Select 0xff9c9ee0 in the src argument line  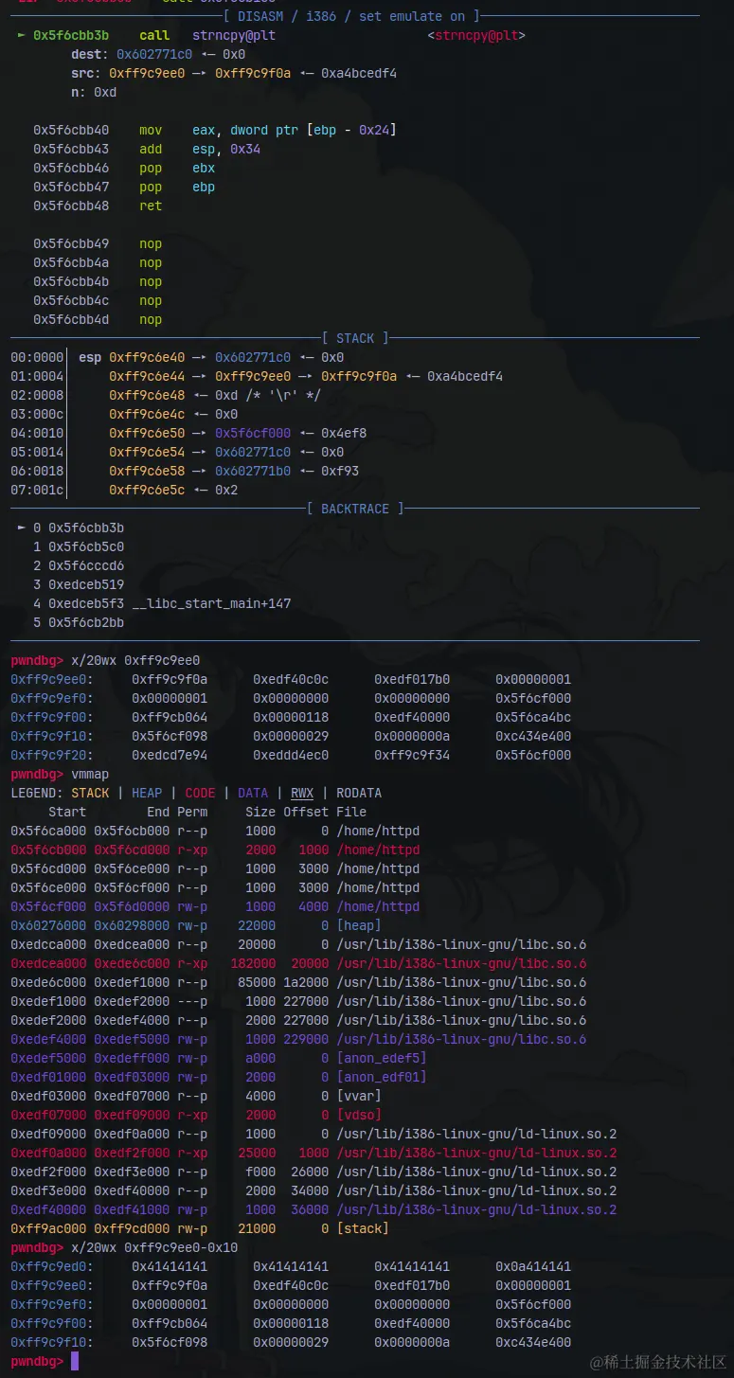(x=147, y=73)
